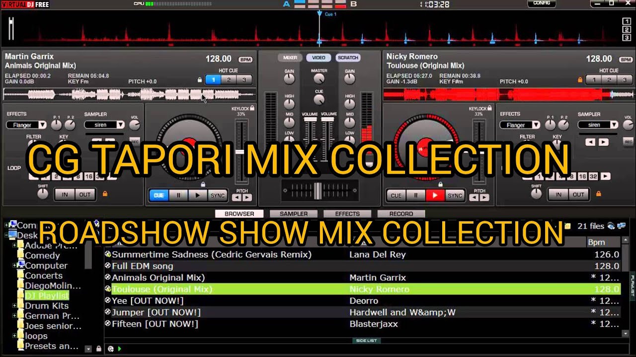The image size is (636, 357).
Task: Open the RECORD tab
Action: [401, 214]
